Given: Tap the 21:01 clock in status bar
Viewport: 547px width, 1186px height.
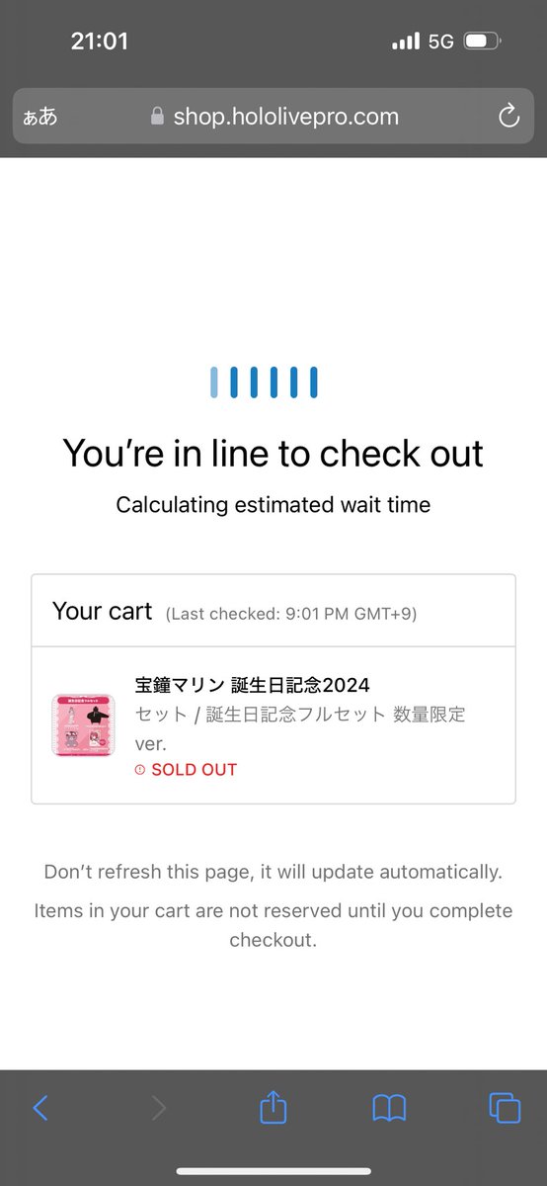Looking at the screenshot, I should (99, 42).
